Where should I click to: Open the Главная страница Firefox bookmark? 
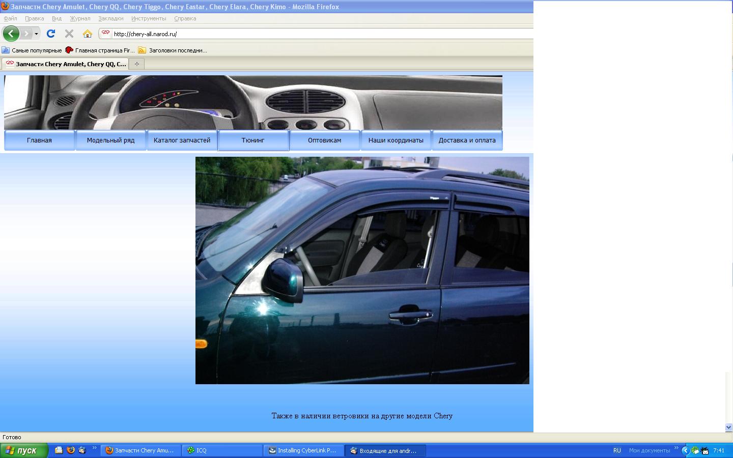click(100, 50)
